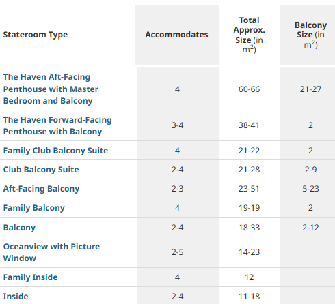
Task: Select the Family Club Balcony Suite link
Action: (x=55, y=151)
